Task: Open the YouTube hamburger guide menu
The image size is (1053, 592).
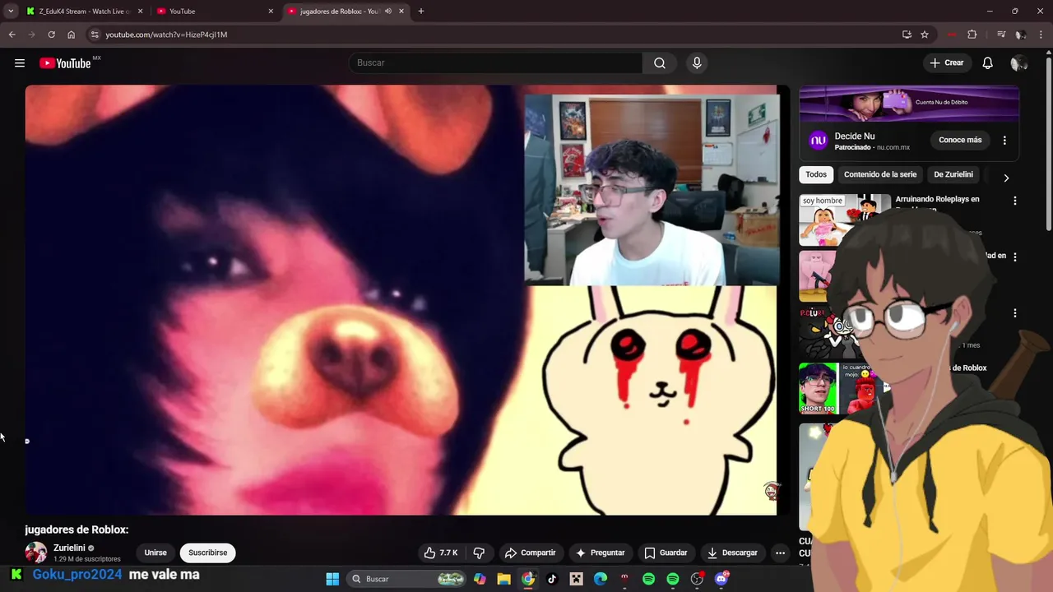Action: click(x=20, y=63)
